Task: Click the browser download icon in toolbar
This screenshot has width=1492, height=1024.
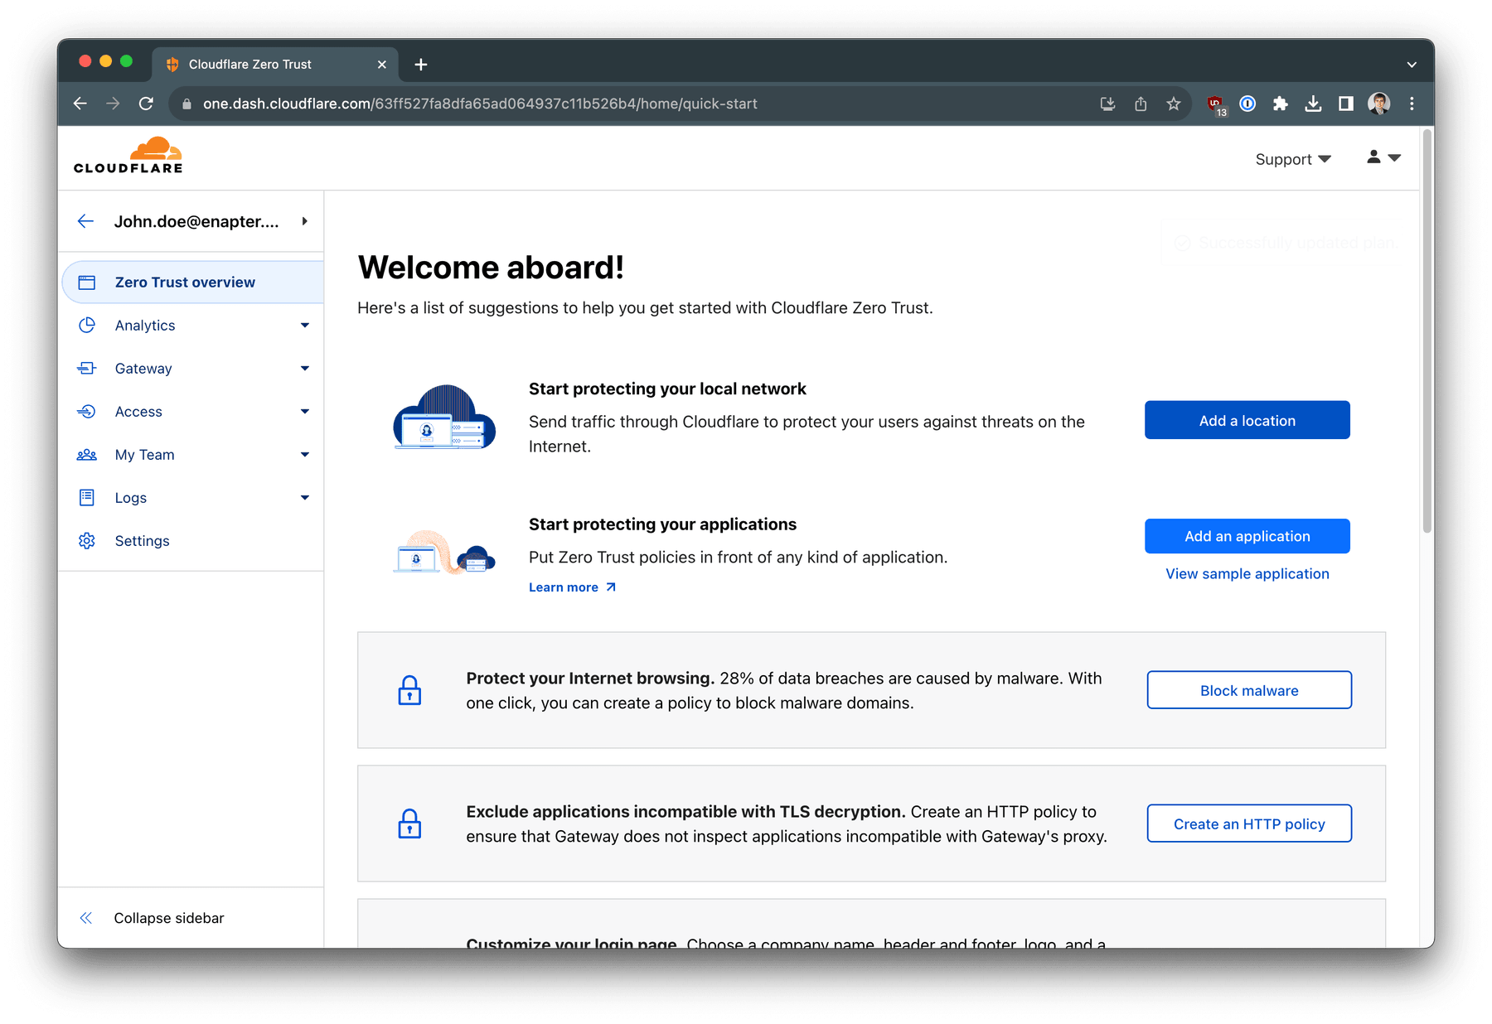Action: (x=1313, y=104)
